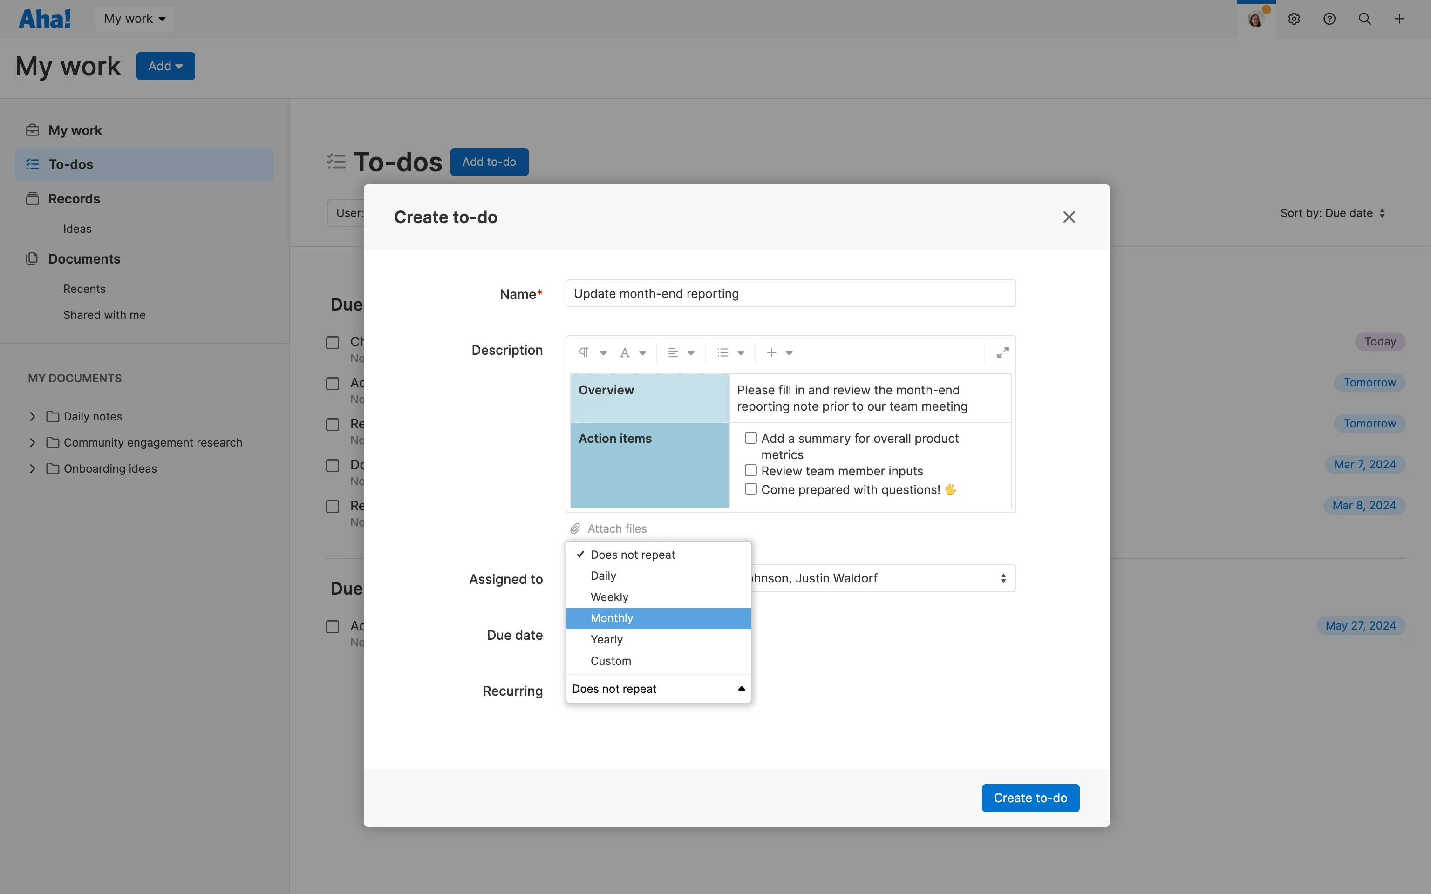Click the Create to-do button
Screen dimensions: 1431x894
[x=1029, y=798]
